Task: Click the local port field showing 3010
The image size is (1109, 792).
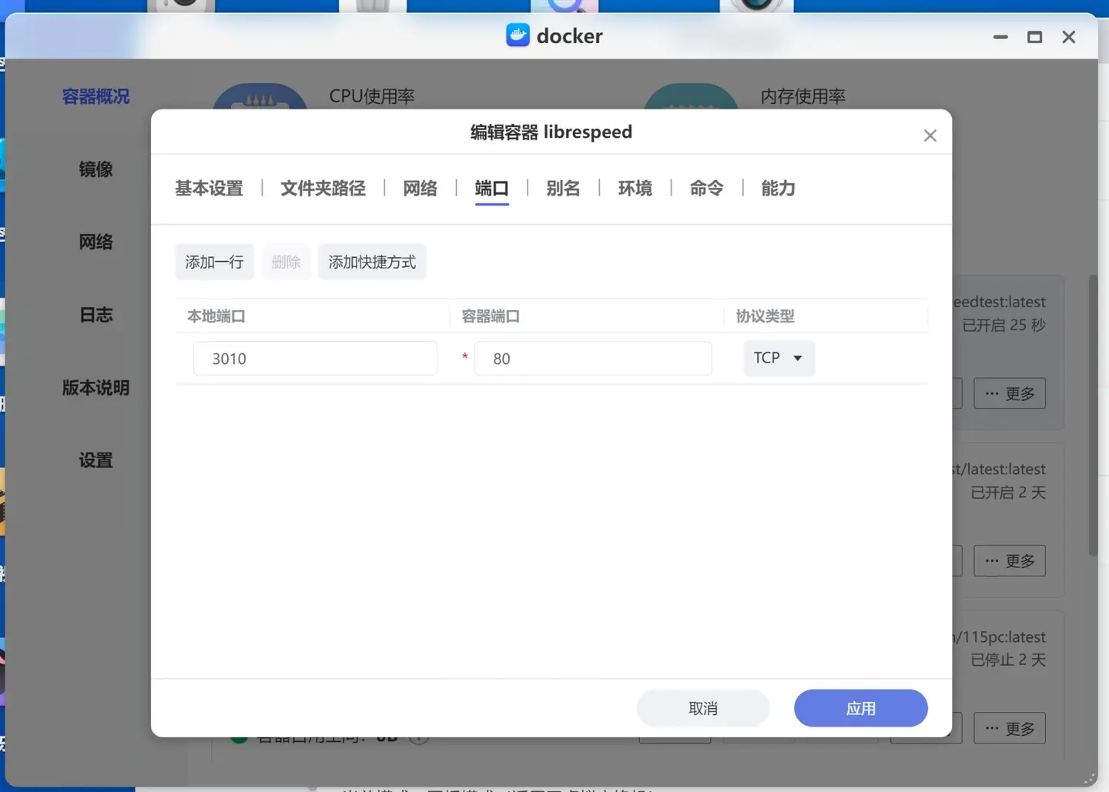Action: (x=315, y=359)
